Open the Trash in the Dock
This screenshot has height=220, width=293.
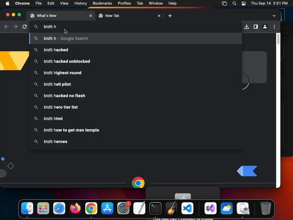point(266,208)
